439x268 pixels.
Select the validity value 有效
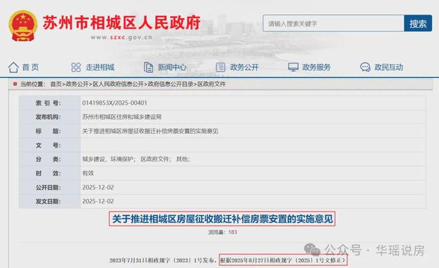coord(88,173)
